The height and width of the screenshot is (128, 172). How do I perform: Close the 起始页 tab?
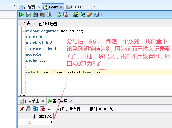pyautogui.click(x=39, y=7)
